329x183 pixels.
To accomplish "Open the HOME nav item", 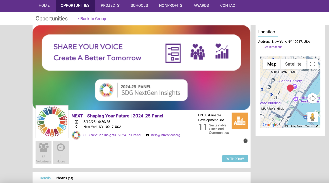I will click(44, 5).
